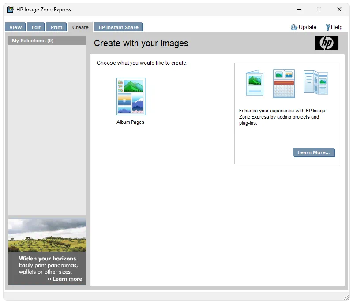Screen dimensions: 353x304
Task: Click the HP Image Zone Express title icon
Action: (10, 9)
